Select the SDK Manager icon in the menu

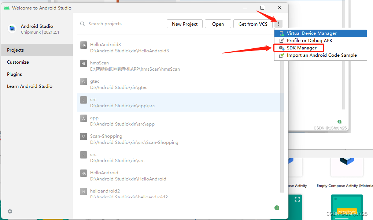click(280, 48)
